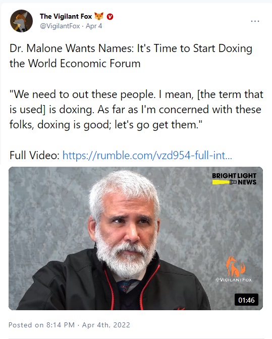Click the 8:14 PM posted time
The height and width of the screenshot is (339, 272).
click(x=61, y=325)
